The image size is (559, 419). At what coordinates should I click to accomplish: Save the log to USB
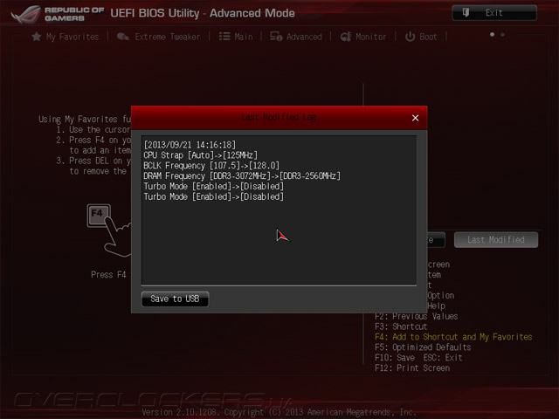tap(175, 299)
